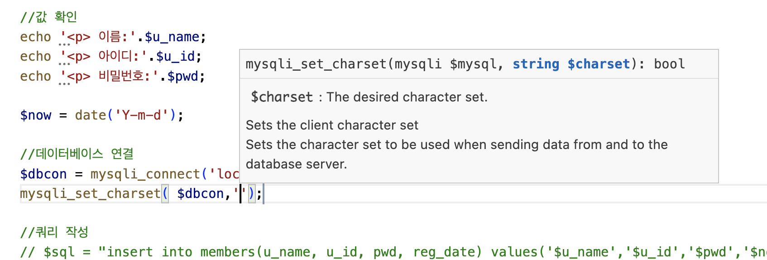Click the comment '//쿼리 작성'
767x260 pixels.
click(54, 232)
